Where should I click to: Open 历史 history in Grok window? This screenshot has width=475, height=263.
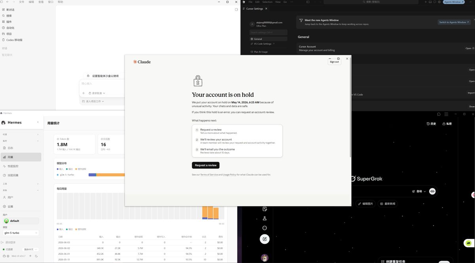point(431,124)
